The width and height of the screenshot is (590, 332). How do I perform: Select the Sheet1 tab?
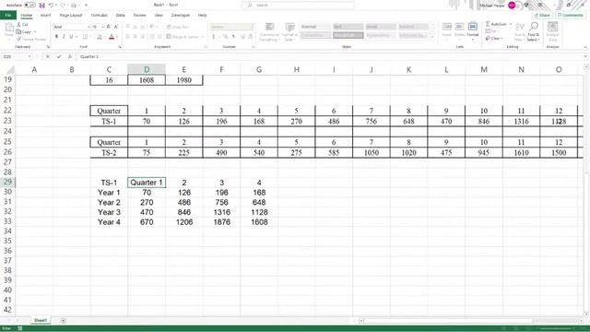coord(41,320)
